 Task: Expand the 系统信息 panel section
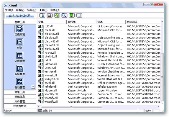point(20,97)
